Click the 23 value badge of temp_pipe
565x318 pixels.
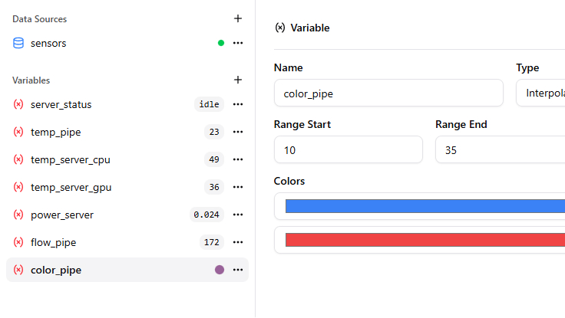(214, 132)
